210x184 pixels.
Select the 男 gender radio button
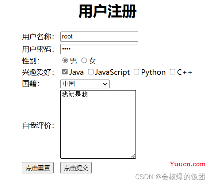pos(65,60)
